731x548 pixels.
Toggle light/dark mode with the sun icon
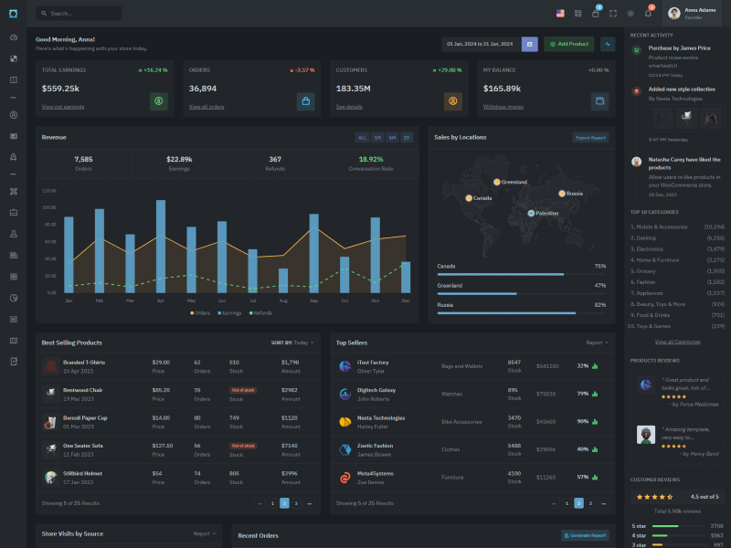click(x=630, y=14)
